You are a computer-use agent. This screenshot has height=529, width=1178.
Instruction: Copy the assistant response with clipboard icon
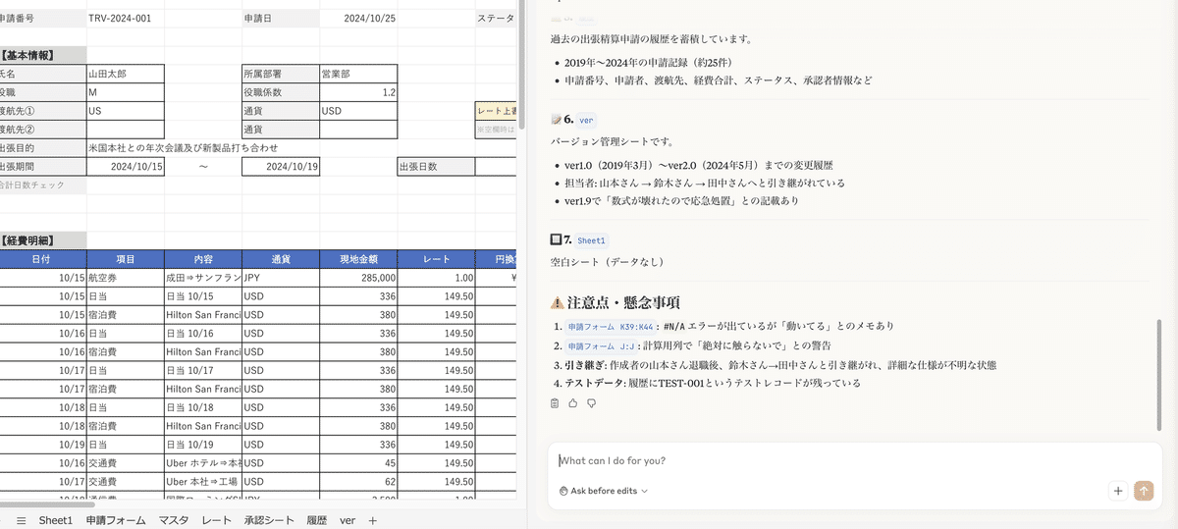click(x=555, y=403)
